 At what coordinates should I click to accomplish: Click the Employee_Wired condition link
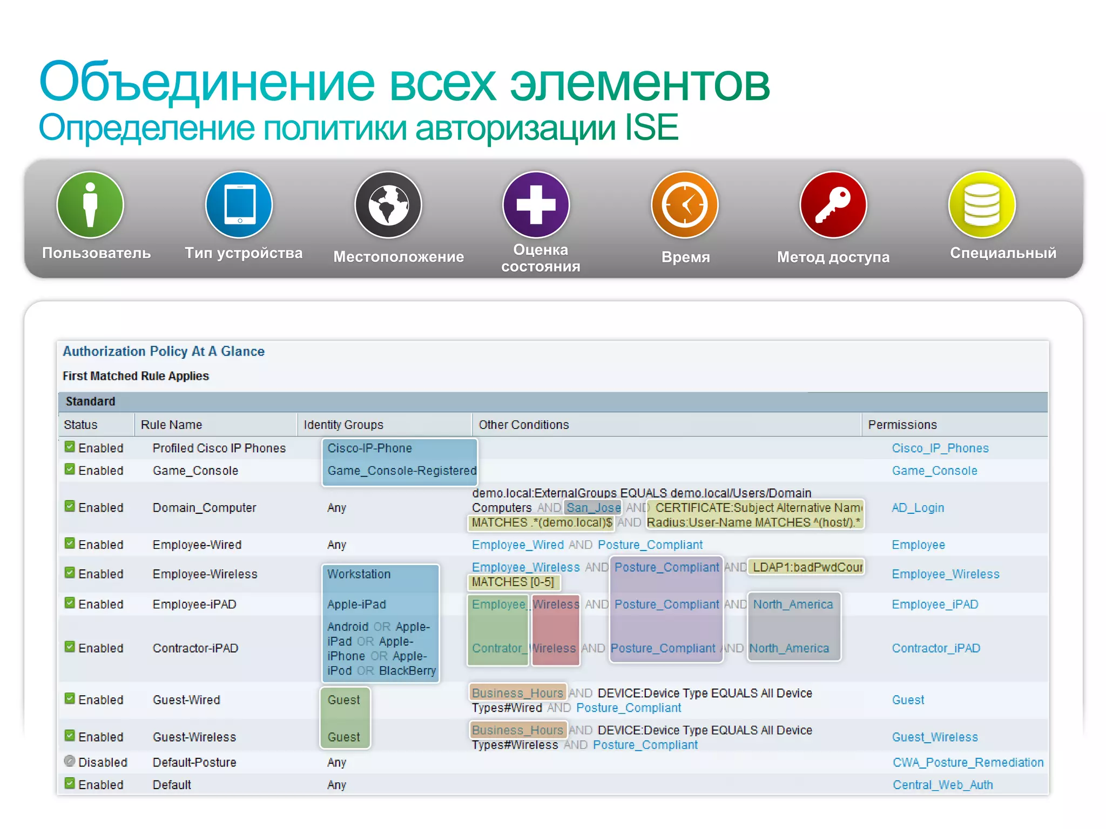517,545
